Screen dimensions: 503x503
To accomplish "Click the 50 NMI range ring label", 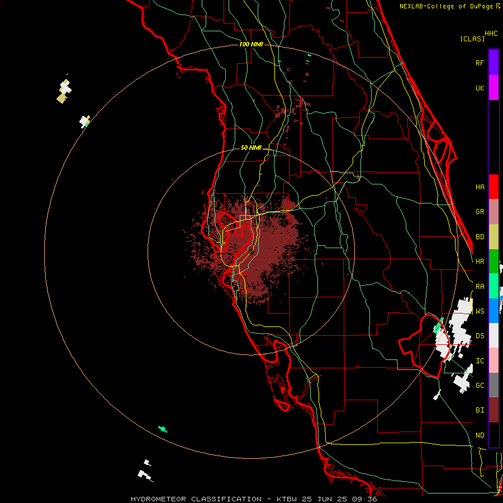I will click(x=251, y=148).
